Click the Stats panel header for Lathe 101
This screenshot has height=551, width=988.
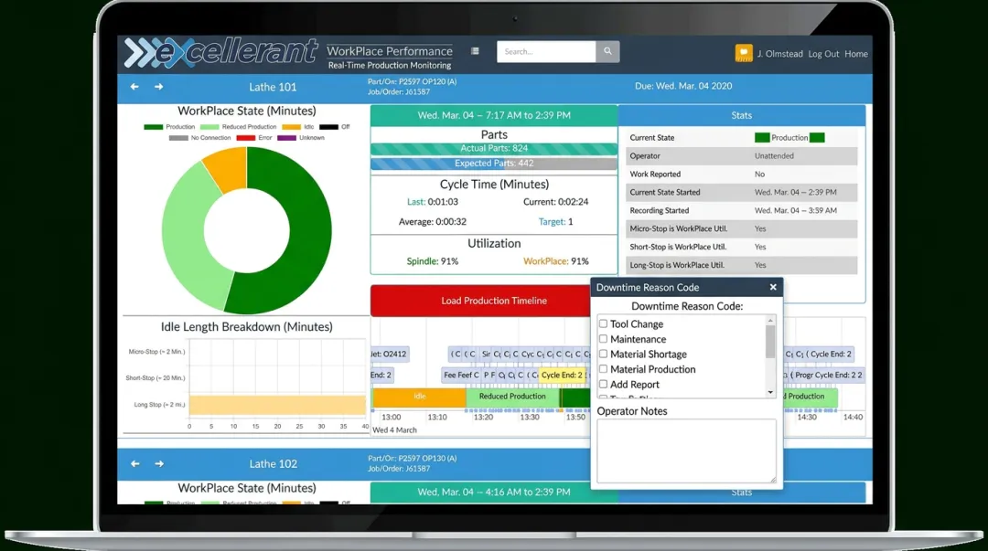[742, 115]
